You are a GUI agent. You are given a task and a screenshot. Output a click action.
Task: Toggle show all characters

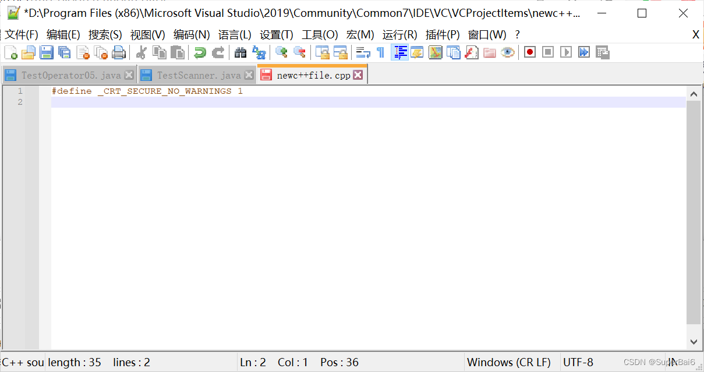point(379,52)
